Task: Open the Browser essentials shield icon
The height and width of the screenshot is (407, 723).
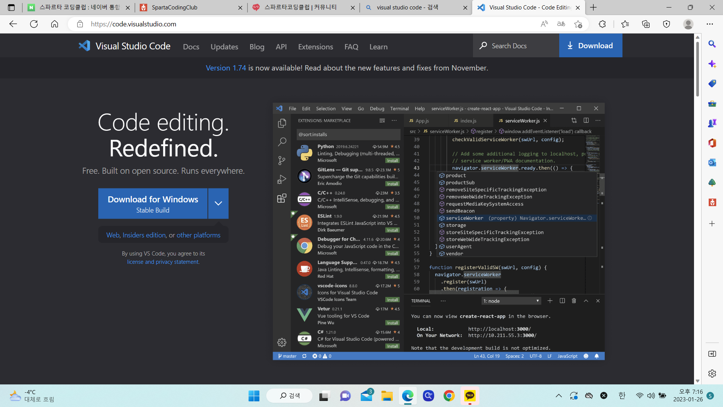Action: [x=667, y=24]
